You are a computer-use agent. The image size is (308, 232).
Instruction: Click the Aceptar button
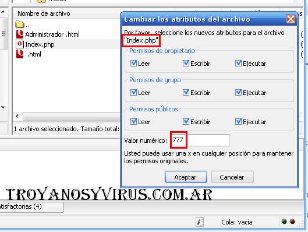click(186, 177)
